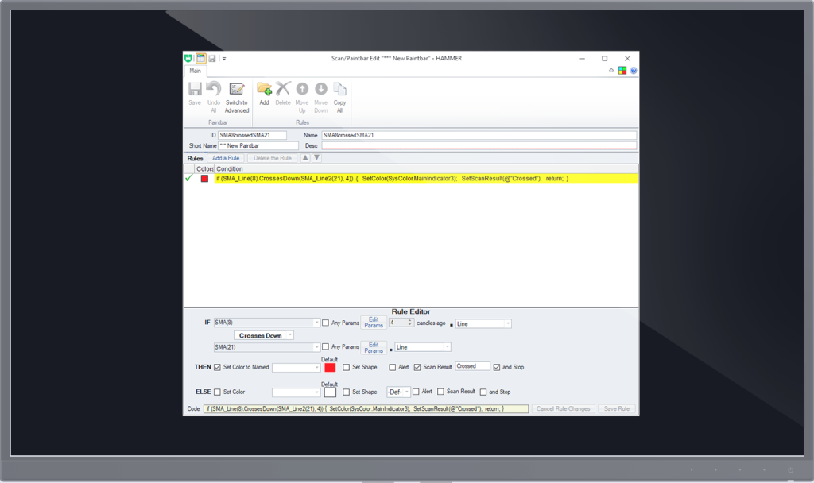814x483 pixels.
Task: Open the SMA(8) indicator dropdown
Action: tap(316, 323)
